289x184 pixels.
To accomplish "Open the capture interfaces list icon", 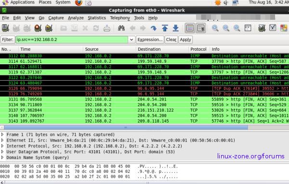I will (5, 28).
